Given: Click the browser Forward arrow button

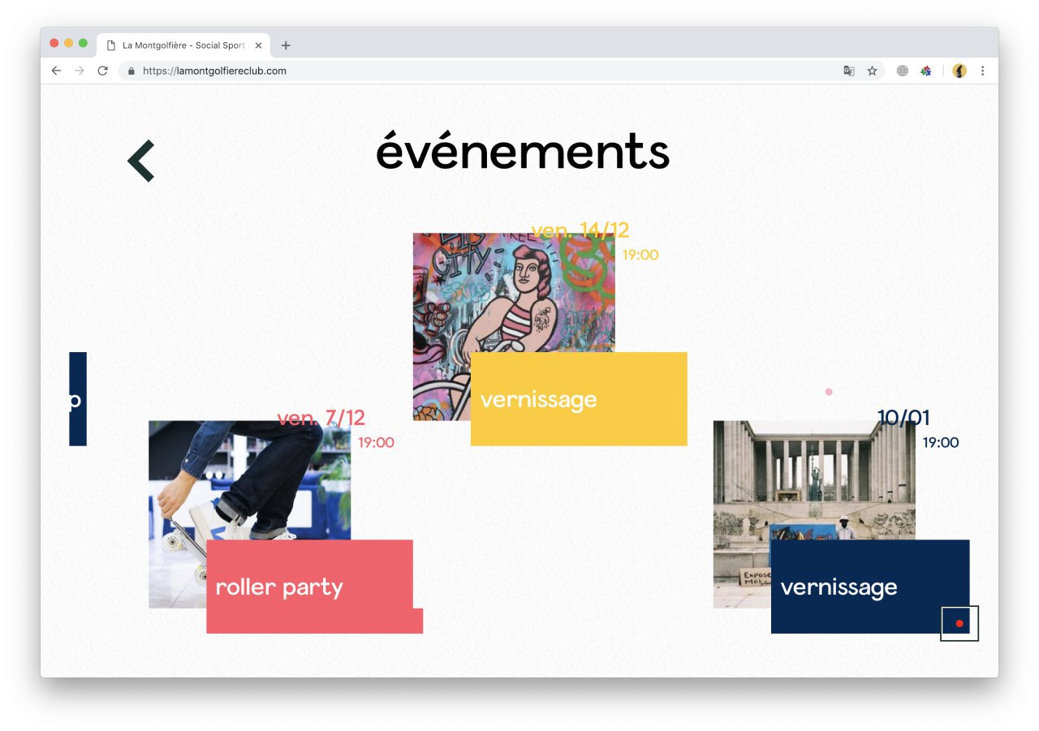Looking at the screenshot, I should (x=79, y=71).
